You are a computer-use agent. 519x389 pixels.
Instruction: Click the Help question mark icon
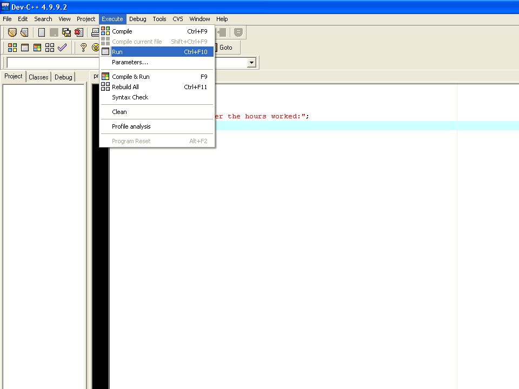83,48
